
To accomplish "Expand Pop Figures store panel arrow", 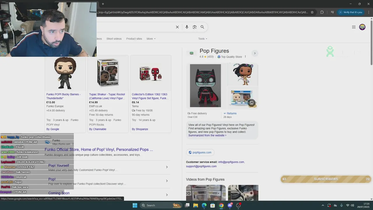I will coord(255,53).
